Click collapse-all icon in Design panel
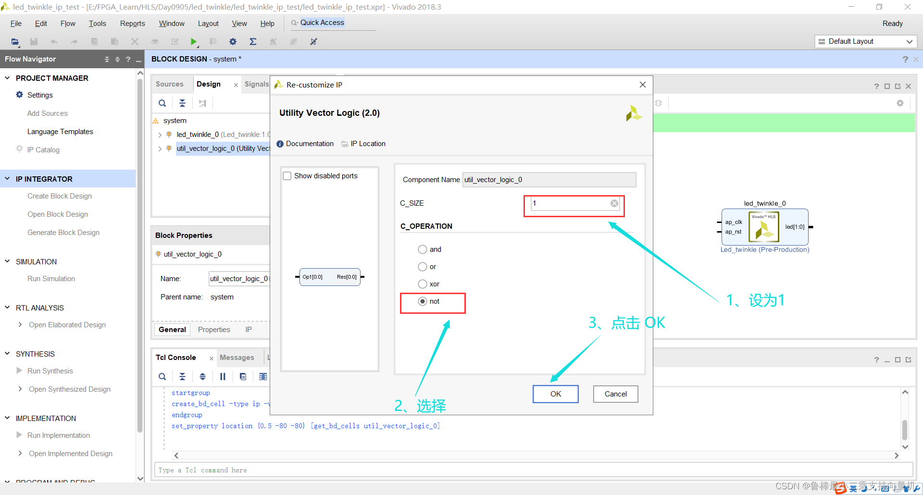Viewport: 923px width, 495px height. click(x=182, y=103)
